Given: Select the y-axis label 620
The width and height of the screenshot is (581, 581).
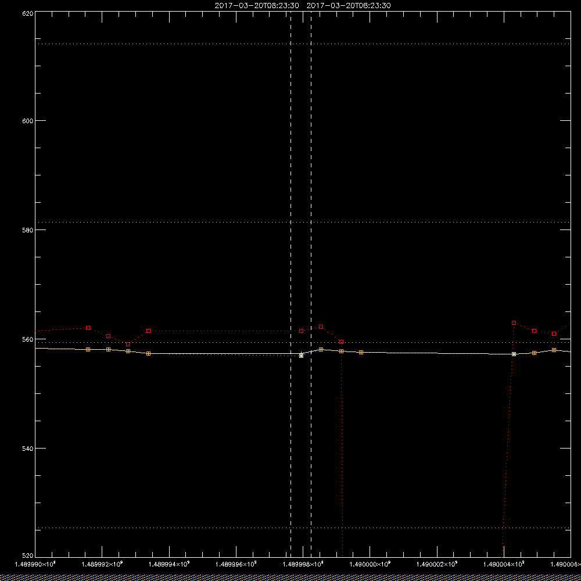Looking at the screenshot, I should pyautogui.click(x=28, y=13).
